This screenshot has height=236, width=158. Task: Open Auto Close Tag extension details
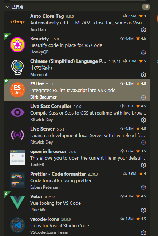coord(77,22)
